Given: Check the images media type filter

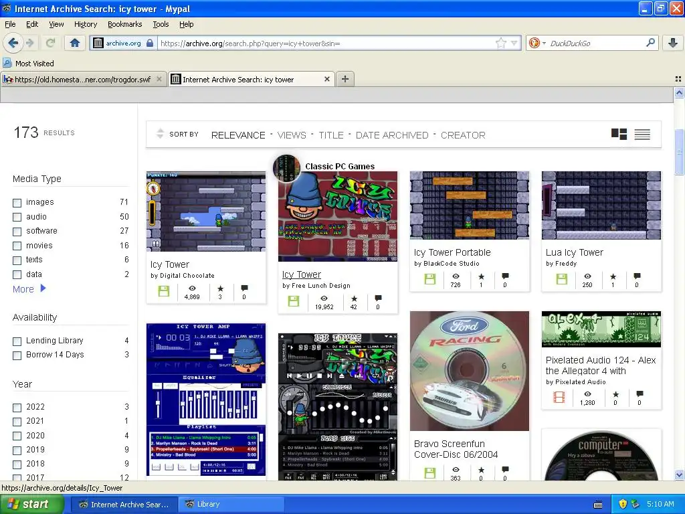Looking at the screenshot, I should pyautogui.click(x=17, y=203).
